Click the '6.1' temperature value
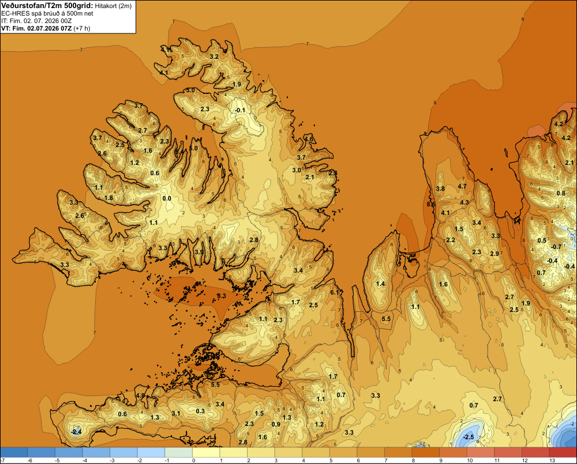The image size is (577, 464). click(x=335, y=292)
